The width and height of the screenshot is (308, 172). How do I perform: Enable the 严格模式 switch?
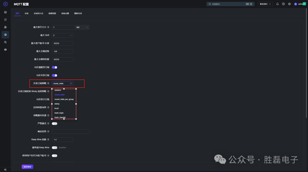(54, 124)
